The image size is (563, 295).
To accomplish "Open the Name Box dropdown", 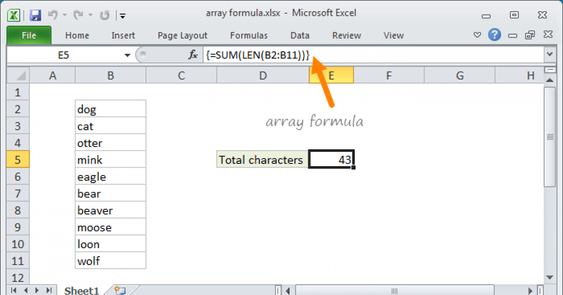I will pos(127,55).
